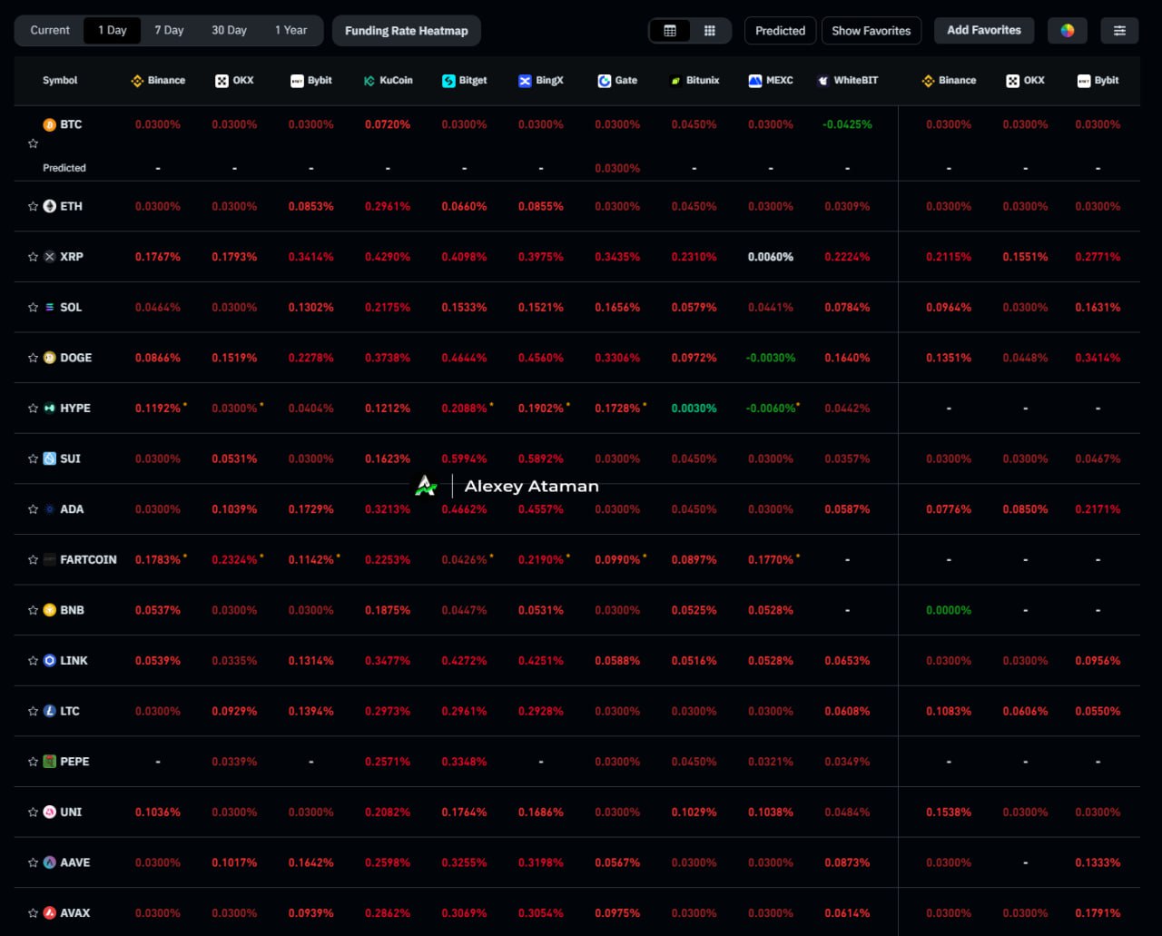Click the KuCoin column header
This screenshot has height=936, width=1162.
coord(388,81)
